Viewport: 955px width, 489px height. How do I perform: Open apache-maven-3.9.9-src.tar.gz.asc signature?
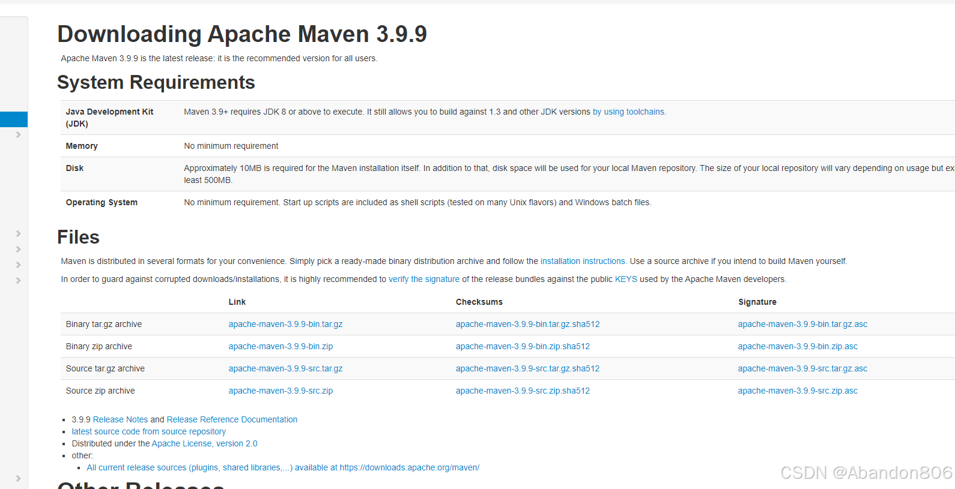[802, 368]
